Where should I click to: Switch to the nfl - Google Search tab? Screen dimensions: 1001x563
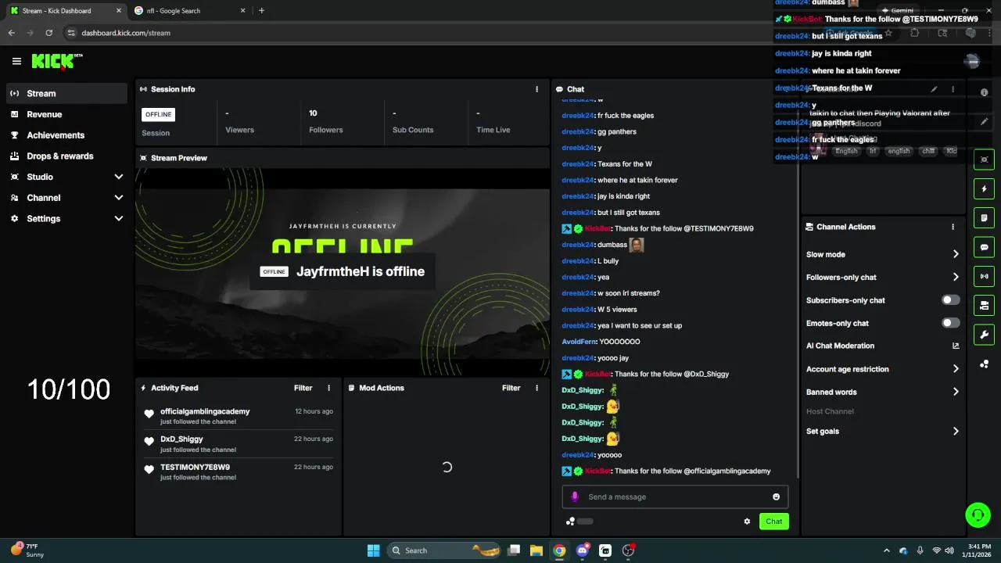189,11
